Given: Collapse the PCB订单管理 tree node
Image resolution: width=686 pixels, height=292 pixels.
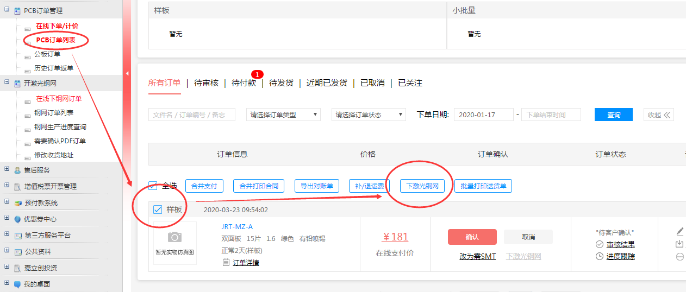Looking at the screenshot, I should (x=7, y=10).
